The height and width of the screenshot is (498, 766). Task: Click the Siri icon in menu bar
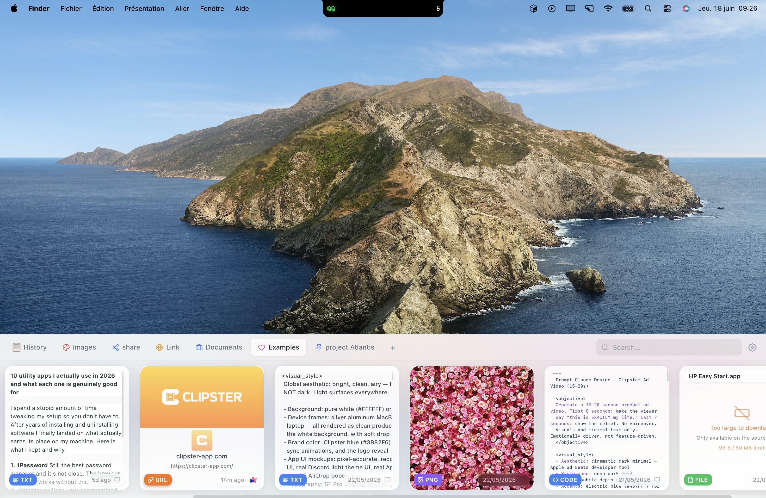pyautogui.click(x=686, y=9)
